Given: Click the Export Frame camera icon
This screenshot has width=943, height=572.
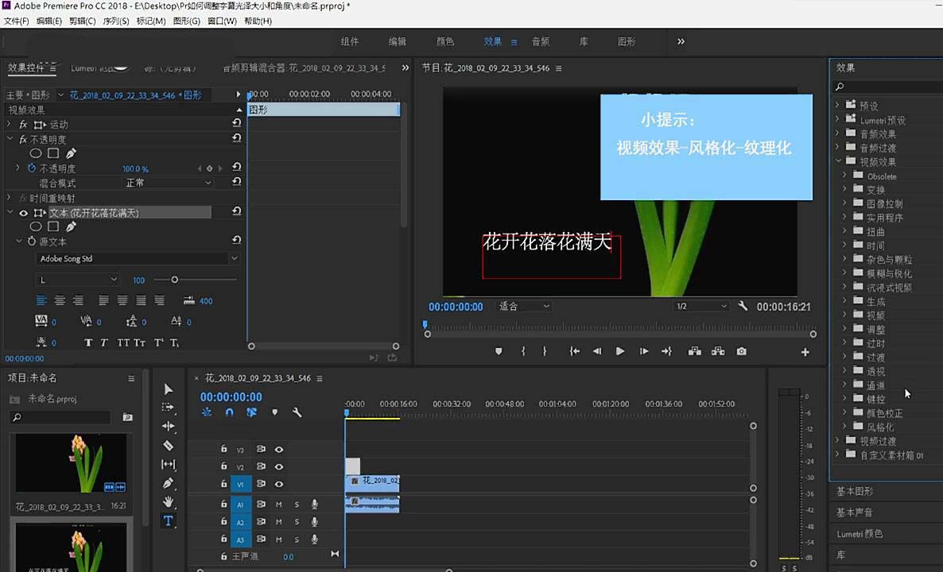Looking at the screenshot, I should coord(741,350).
